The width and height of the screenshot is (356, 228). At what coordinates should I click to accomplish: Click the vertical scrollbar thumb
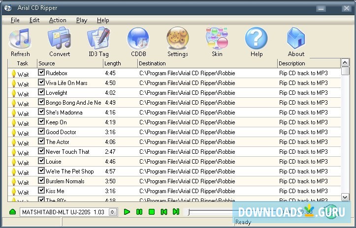pyautogui.click(x=345, y=71)
